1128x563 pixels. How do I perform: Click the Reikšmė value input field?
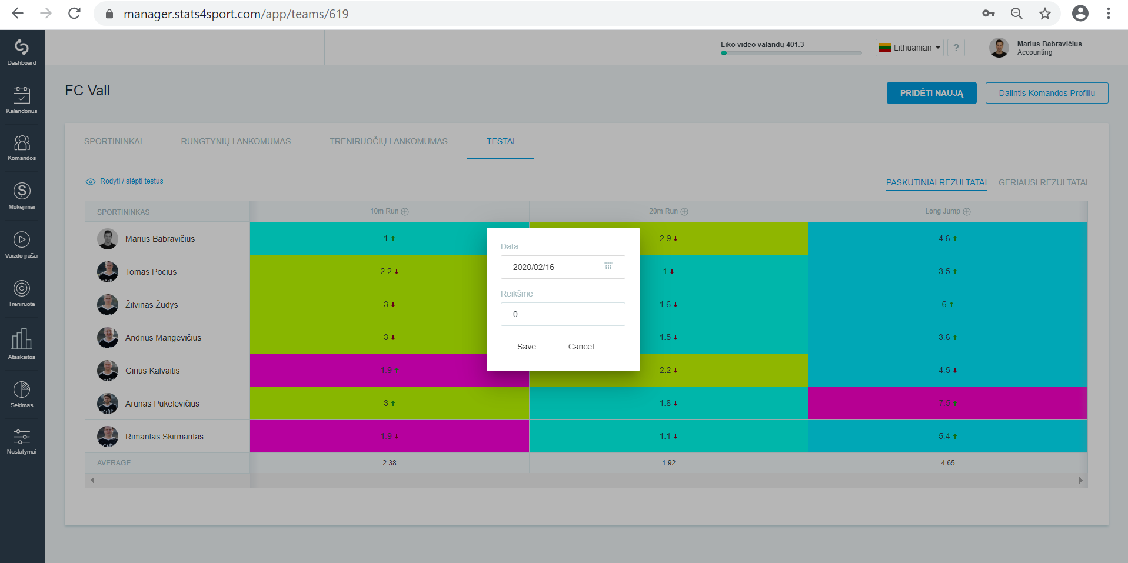pos(563,314)
